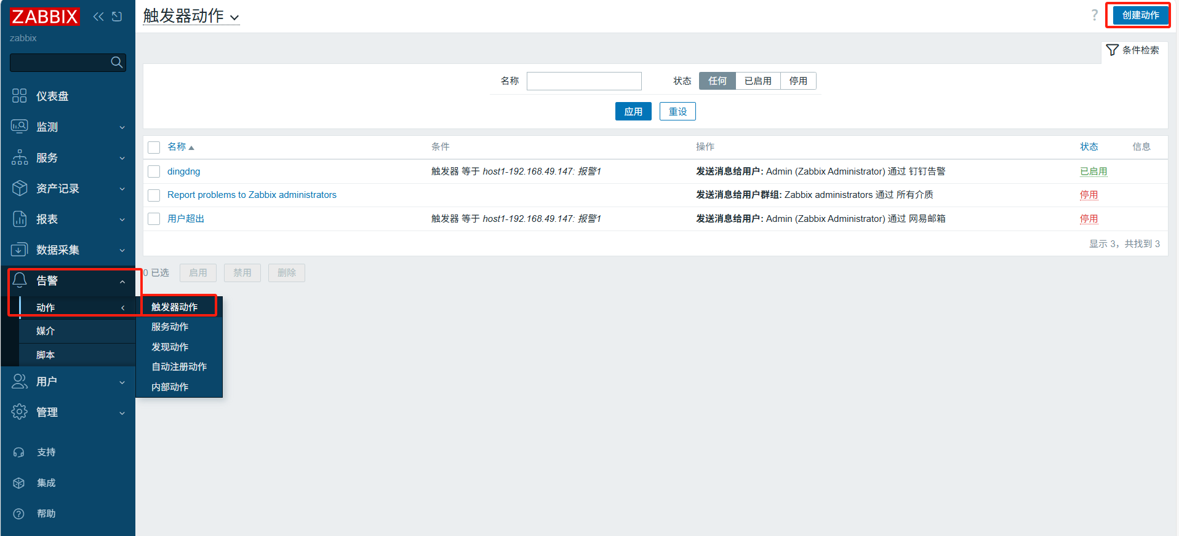This screenshot has height=536, width=1179.
Task: Select 自动注册动作 in submenu
Action: [x=179, y=366]
